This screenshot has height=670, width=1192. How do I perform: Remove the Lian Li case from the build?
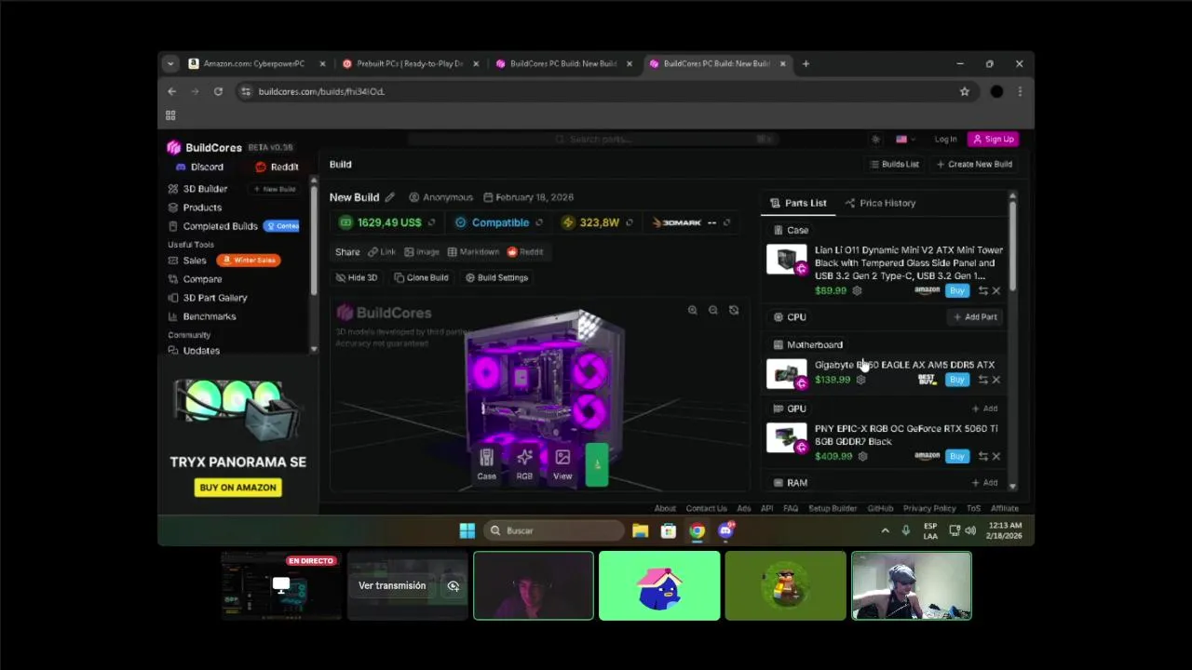996,290
